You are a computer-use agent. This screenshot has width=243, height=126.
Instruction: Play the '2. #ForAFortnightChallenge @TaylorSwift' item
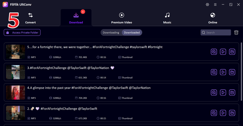pyautogui.click(x=223, y=113)
